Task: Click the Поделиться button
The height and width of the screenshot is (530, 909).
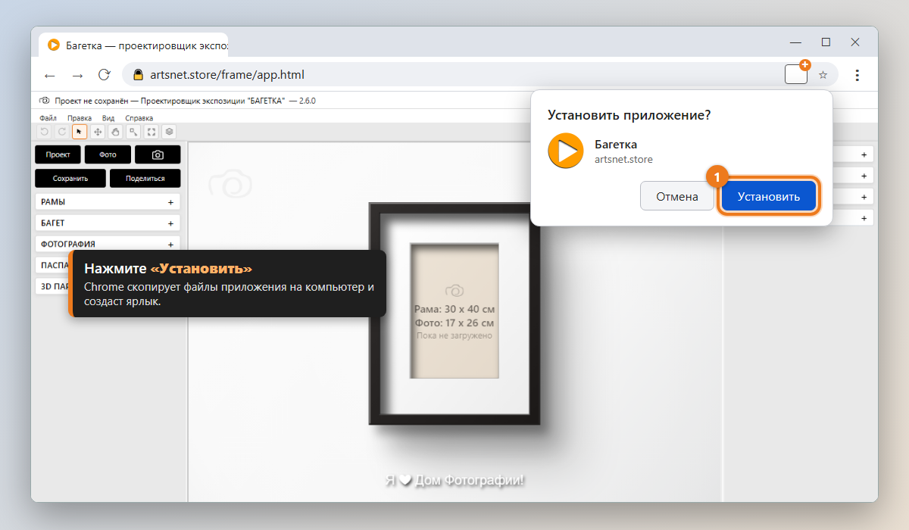Action: (x=145, y=179)
